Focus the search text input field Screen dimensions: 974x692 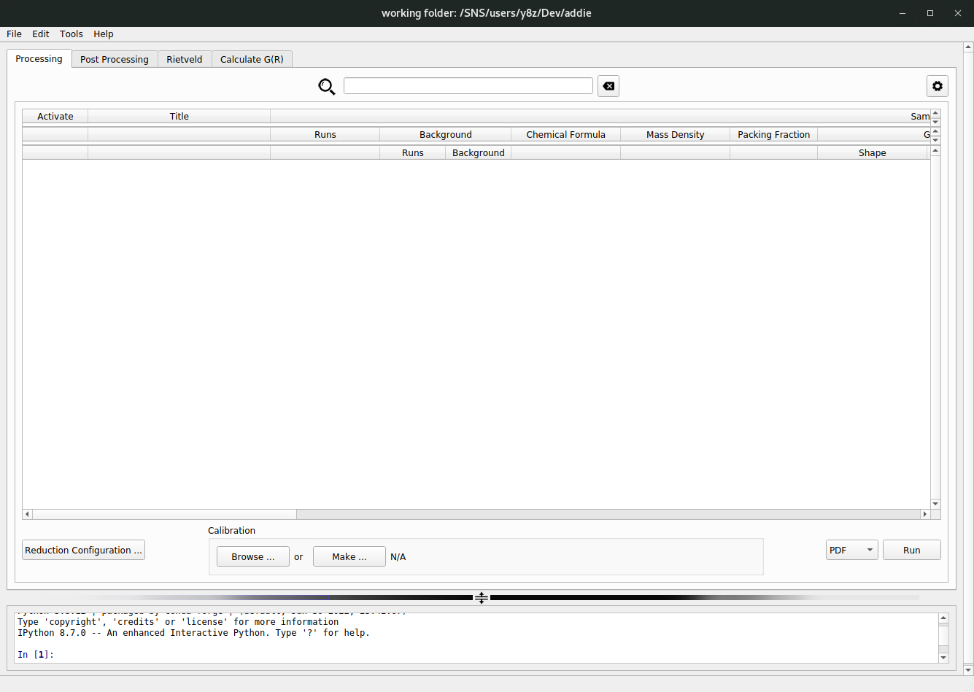468,86
